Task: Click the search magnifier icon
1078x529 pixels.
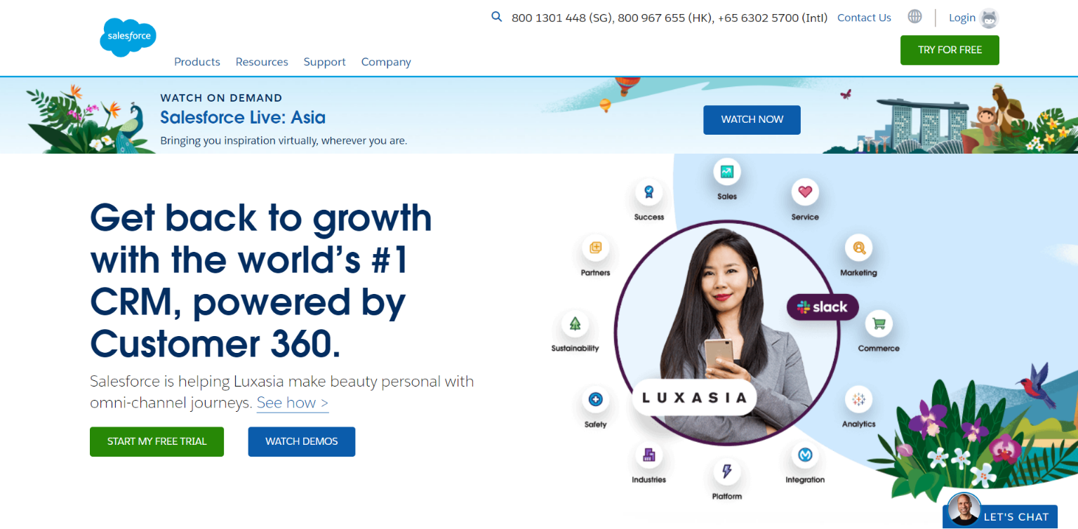Action: point(497,17)
